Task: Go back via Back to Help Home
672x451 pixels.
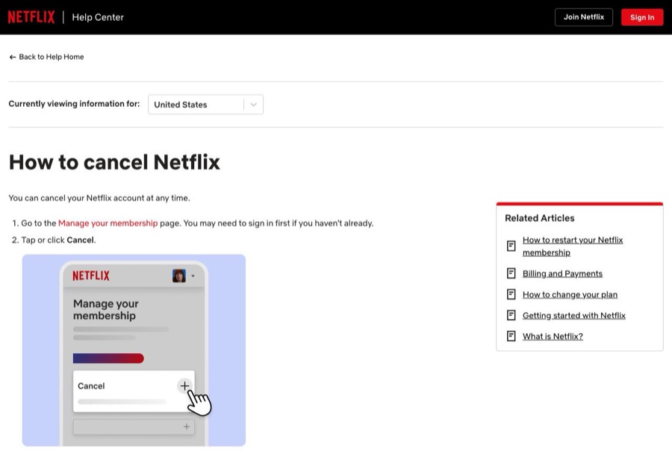Action: 46,57
